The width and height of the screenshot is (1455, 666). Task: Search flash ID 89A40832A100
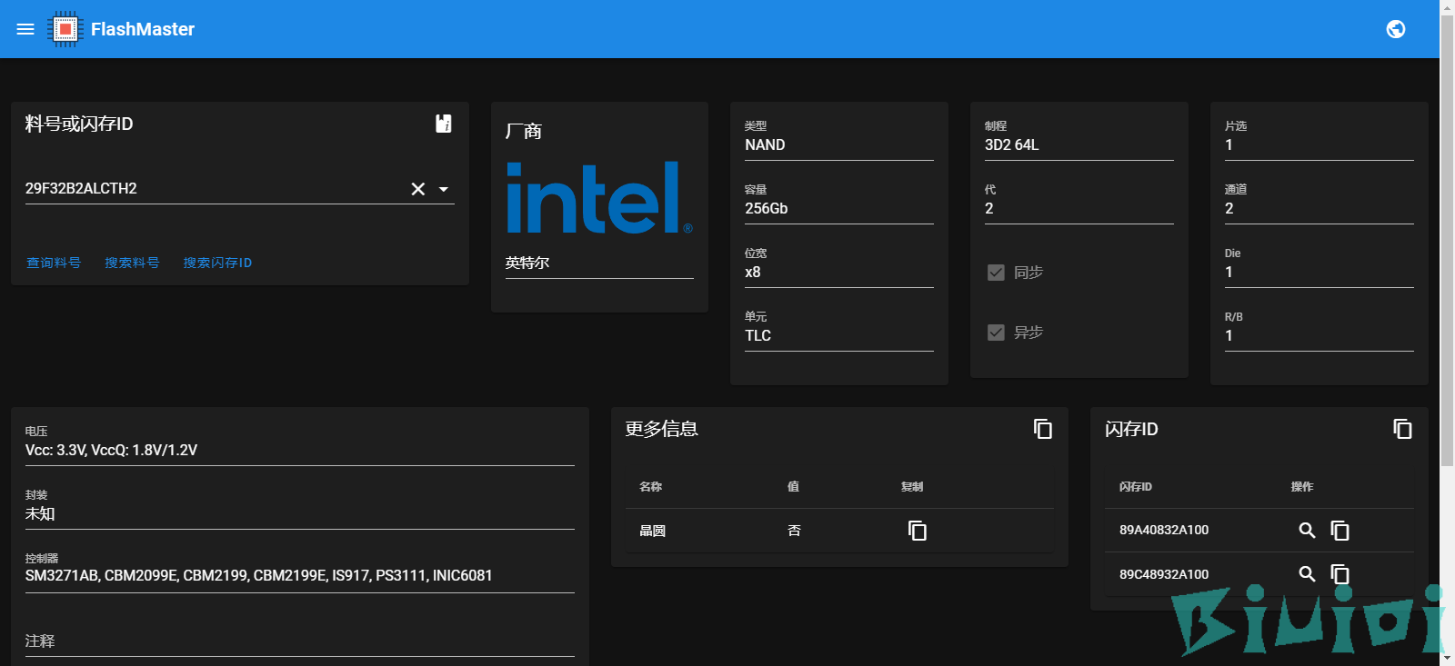coord(1307,531)
